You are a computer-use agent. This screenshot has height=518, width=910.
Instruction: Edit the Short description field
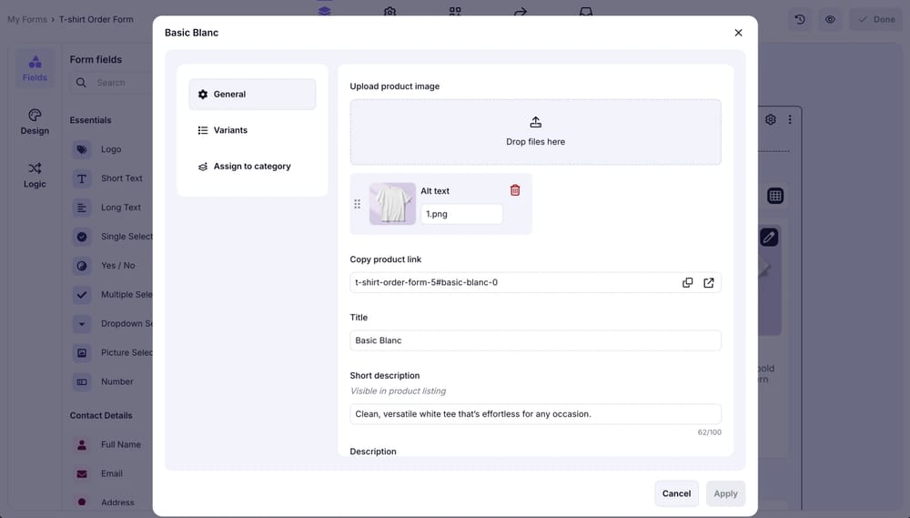[536, 414]
